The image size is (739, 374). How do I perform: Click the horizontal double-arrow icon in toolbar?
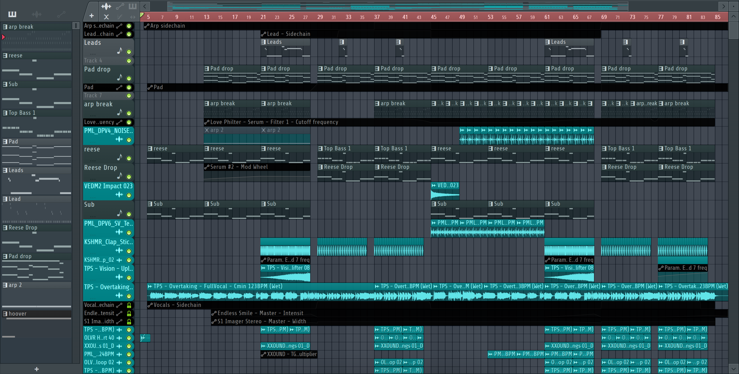tap(133, 17)
